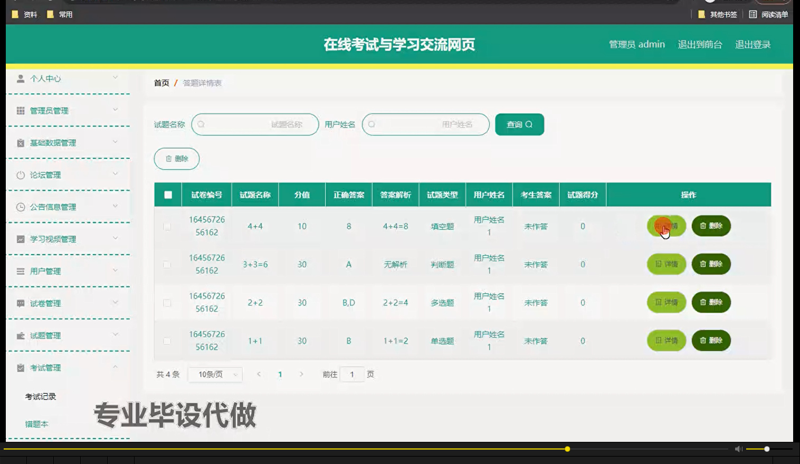Click the 论坛管理 power icon
This screenshot has height=464, width=800.
20,175
